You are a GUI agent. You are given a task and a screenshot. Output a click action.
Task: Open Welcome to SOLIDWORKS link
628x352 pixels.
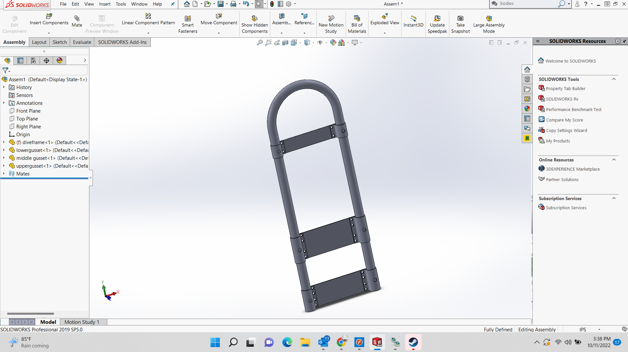(570, 61)
